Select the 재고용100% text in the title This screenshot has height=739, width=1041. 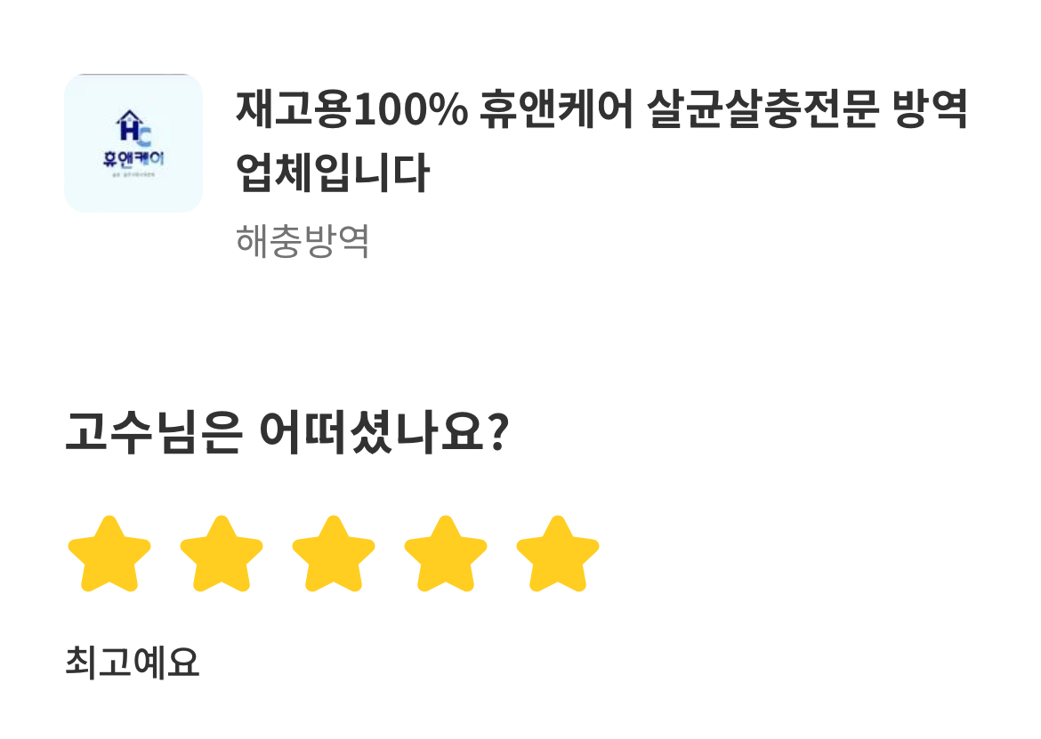pos(351,108)
